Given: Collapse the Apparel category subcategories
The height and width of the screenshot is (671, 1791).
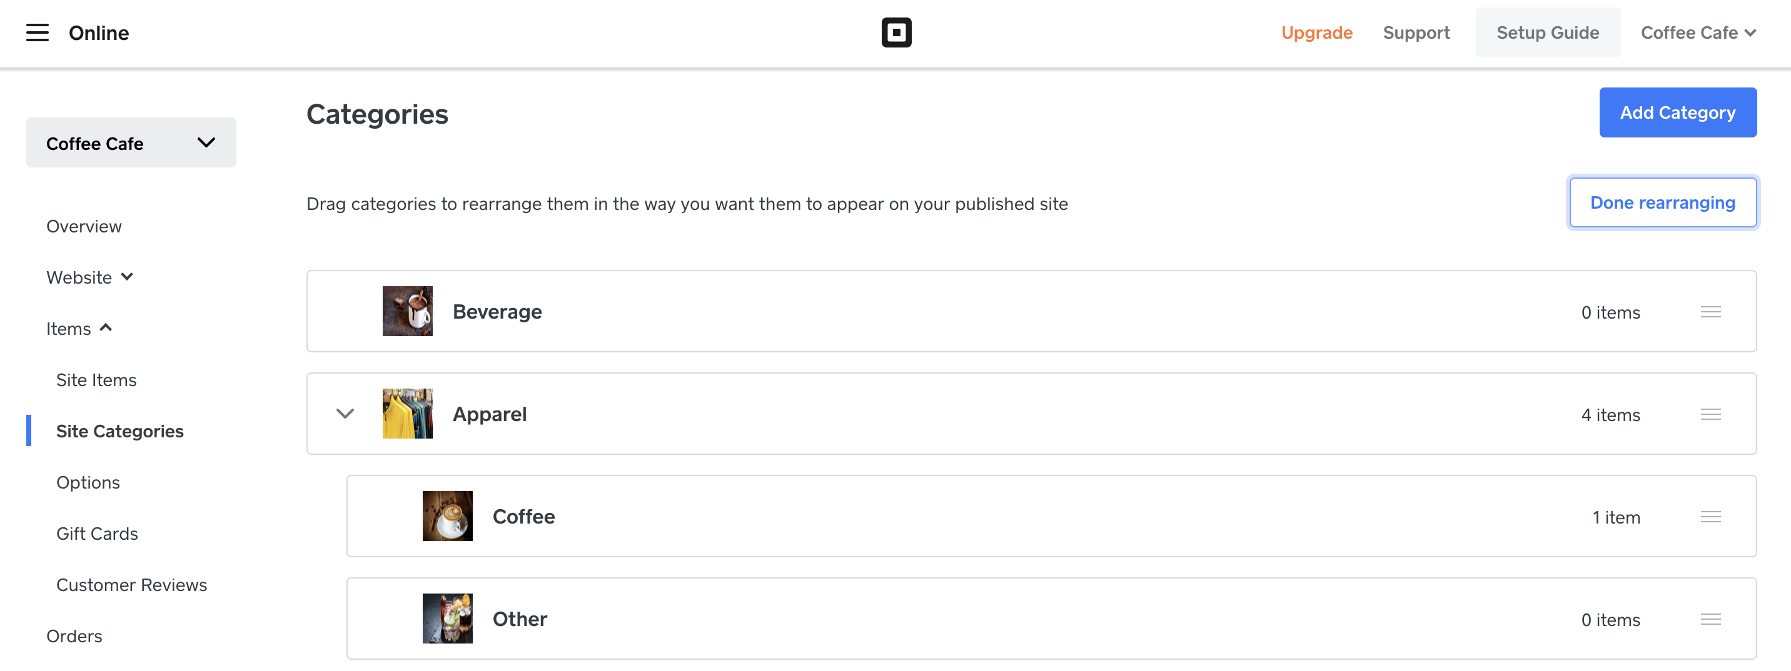Looking at the screenshot, I should click(x=345, y=414).
